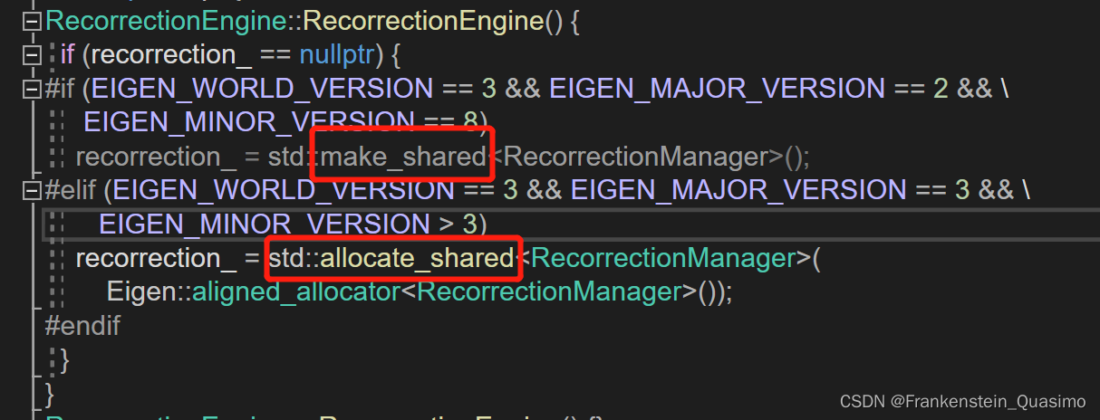This screenshot has width=1100, height=420.
Task: Click the highlighted make_shared identifier
Action: (403, 157)
